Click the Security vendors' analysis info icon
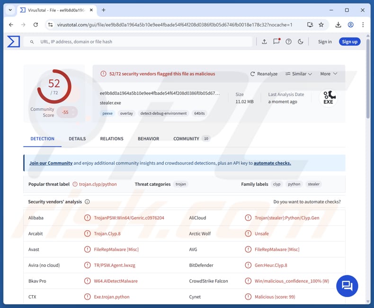The image size is (374, 308). point(87,202)
